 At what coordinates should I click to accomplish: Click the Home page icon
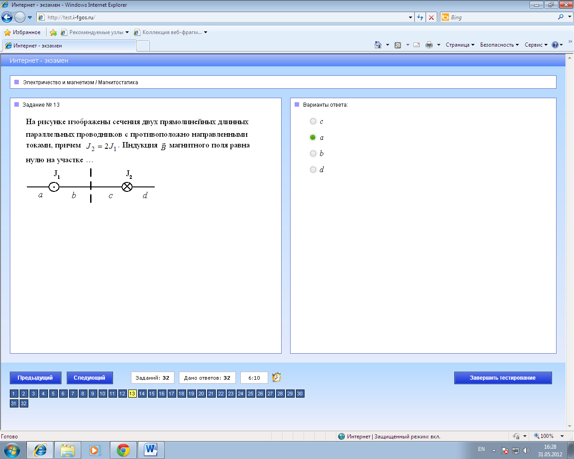click(x=378, y=45)
